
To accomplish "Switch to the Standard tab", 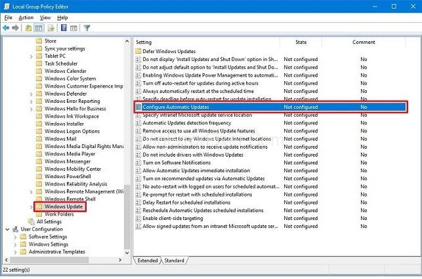I will tap(174, 261).
